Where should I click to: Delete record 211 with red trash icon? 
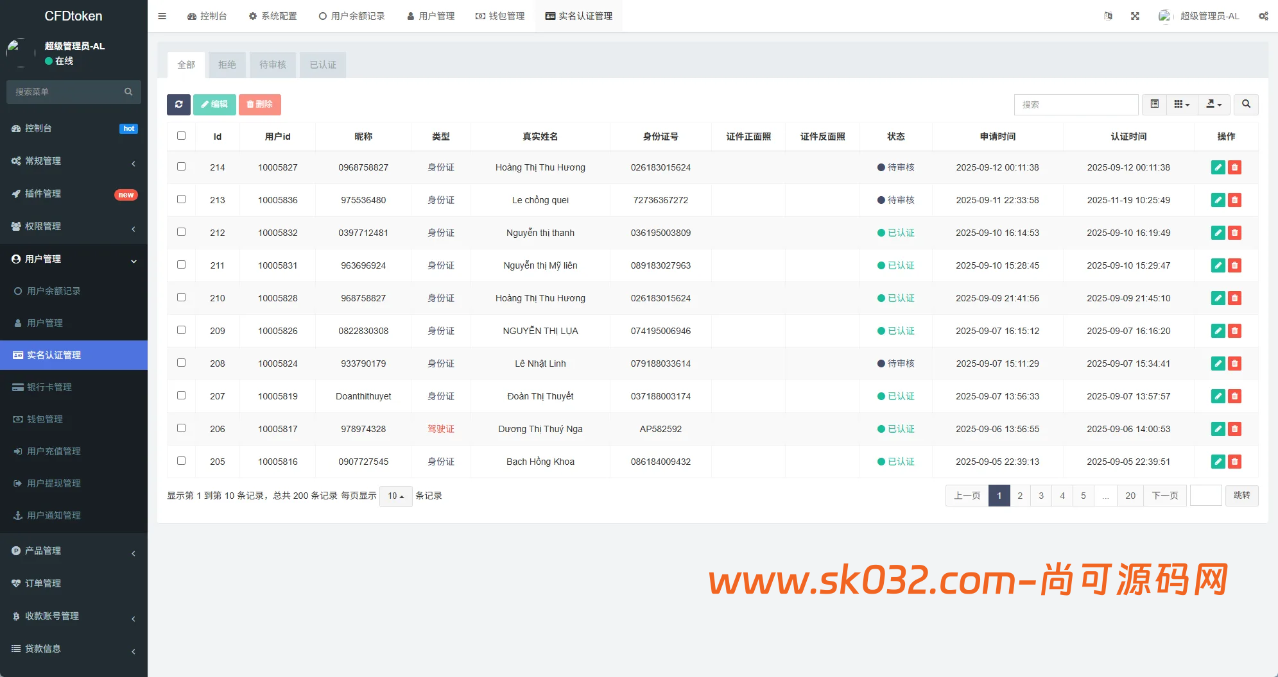[1234, 266]
